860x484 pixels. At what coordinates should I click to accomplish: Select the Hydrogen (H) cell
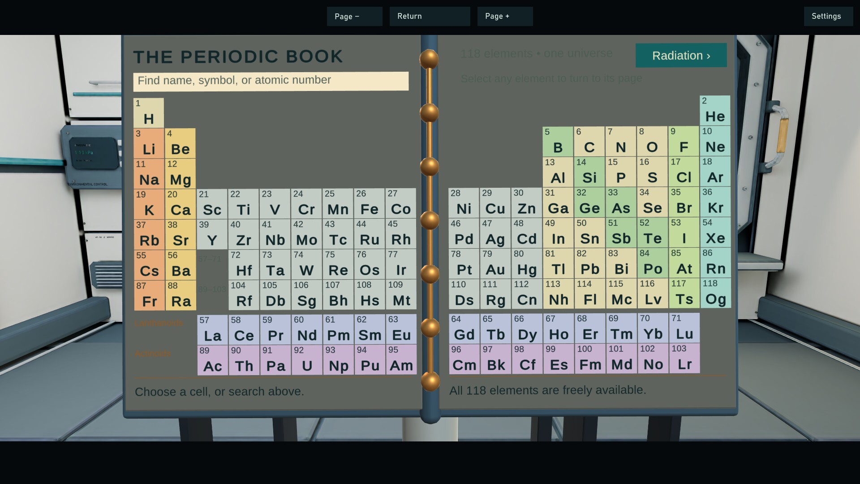pyautogui.click(x=149, y=113)
